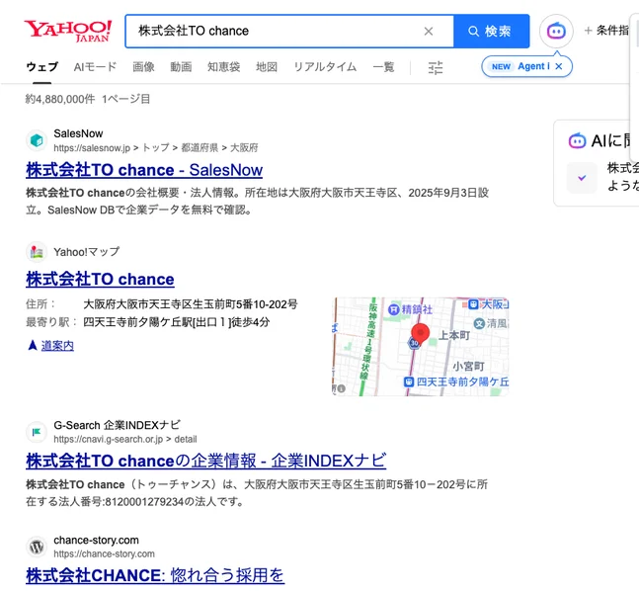639x593 pixels.
Task: Click the blue 検索 search button
Action: [x=492, y=31]
